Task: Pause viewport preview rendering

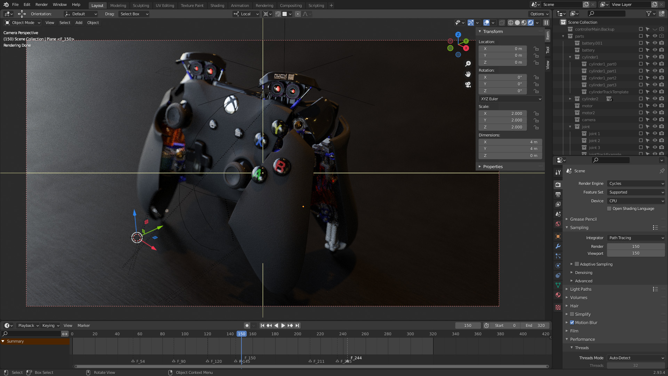Action: (x=546, y=23)
